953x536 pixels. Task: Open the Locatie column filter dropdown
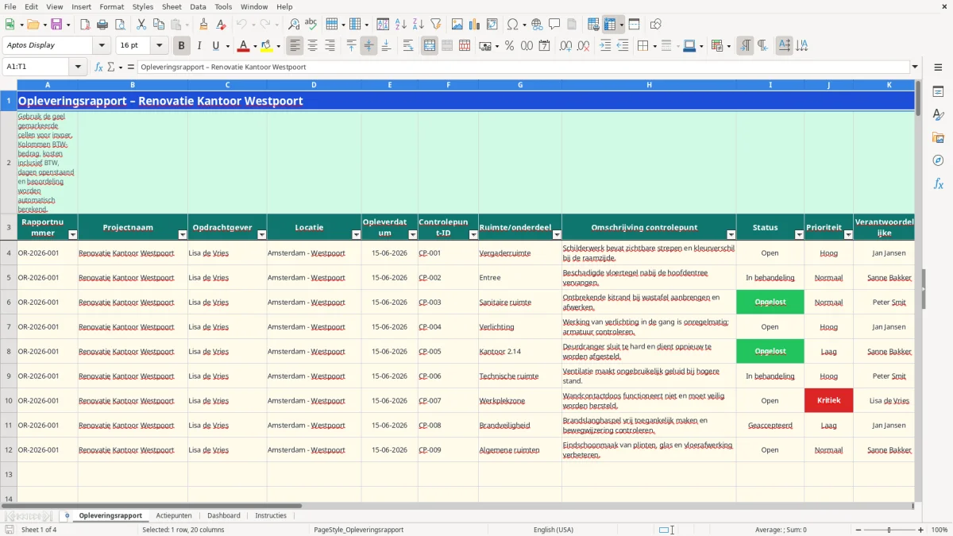(355, 234)
